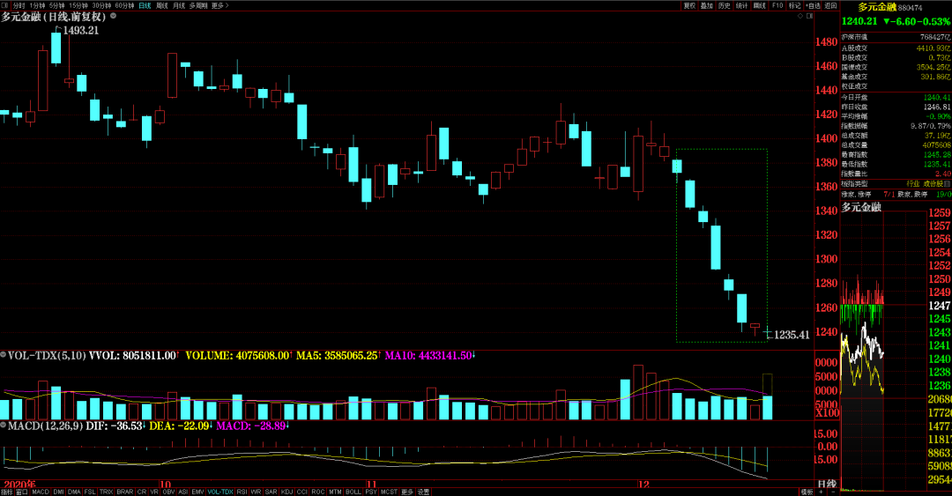The width and height of the screenshot is (952, 496).
Task: Click the 模板 template button
Action: 807,492
